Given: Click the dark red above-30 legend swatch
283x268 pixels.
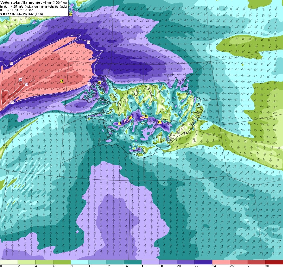Looking at the screenshot, I should coord(274,262).
